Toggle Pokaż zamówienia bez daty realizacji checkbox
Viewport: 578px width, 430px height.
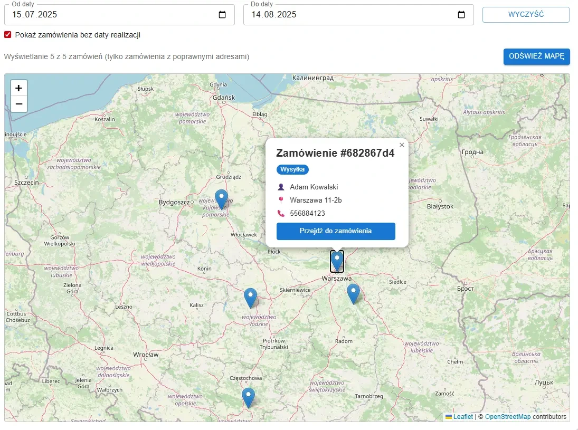(x=8, y=35)
